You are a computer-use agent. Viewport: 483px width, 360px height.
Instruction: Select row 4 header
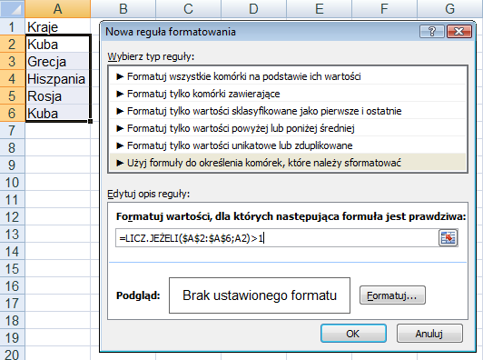tap(13, 79)
